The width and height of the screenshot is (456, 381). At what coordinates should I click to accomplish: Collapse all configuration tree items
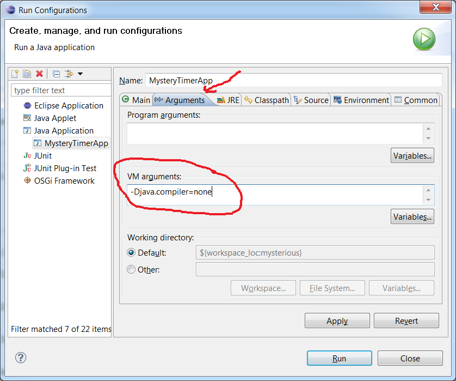pyautogui.click(x=57, y=74)
